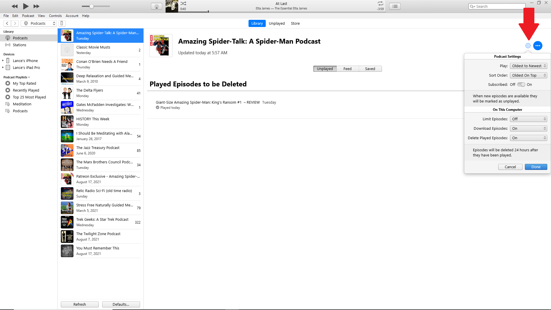Click the play button
Viewport: 551px width, 310px height.
point(26,6)
